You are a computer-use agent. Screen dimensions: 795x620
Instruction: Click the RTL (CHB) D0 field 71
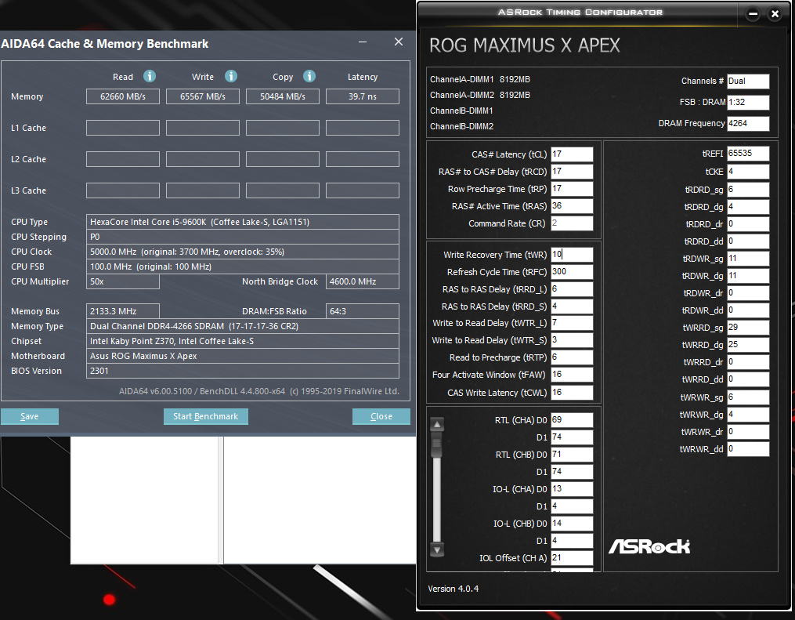(x=572, y=455)
